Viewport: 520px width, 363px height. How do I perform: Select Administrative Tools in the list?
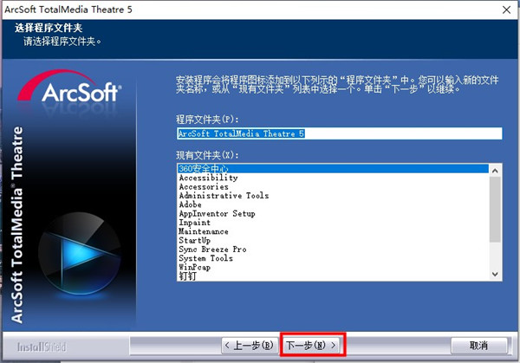224,196
